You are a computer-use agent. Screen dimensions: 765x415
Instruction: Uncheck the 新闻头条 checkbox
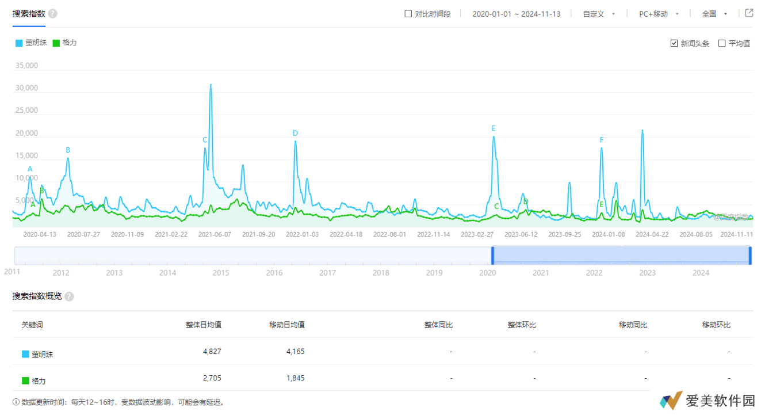click(x=674, y=44)
